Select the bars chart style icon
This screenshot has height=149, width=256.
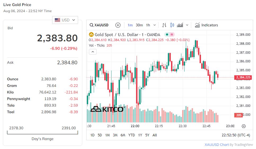pyautogui.click(x=164, y=25)
